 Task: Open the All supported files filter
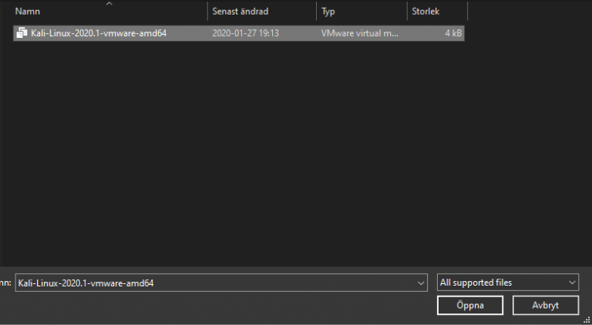click(x=501, y=283)
